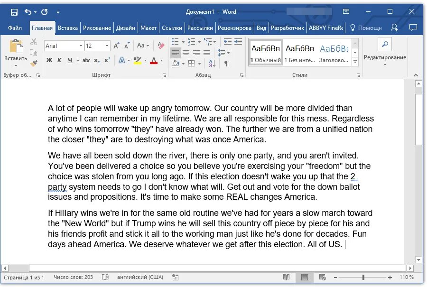The height and width of the screenshot is (287, 427).
Task: Align text left
Action: tap(176, 52)
